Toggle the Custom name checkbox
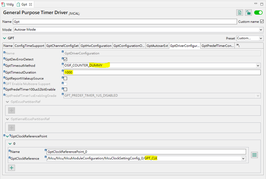Viewport: 266px width, 179px height. pyautogui.click(x=262, y=21)
